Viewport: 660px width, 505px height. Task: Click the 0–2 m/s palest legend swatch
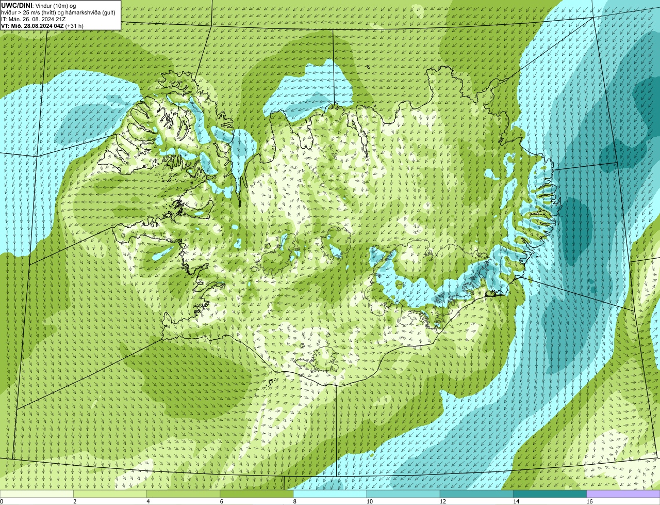[37, 494]
